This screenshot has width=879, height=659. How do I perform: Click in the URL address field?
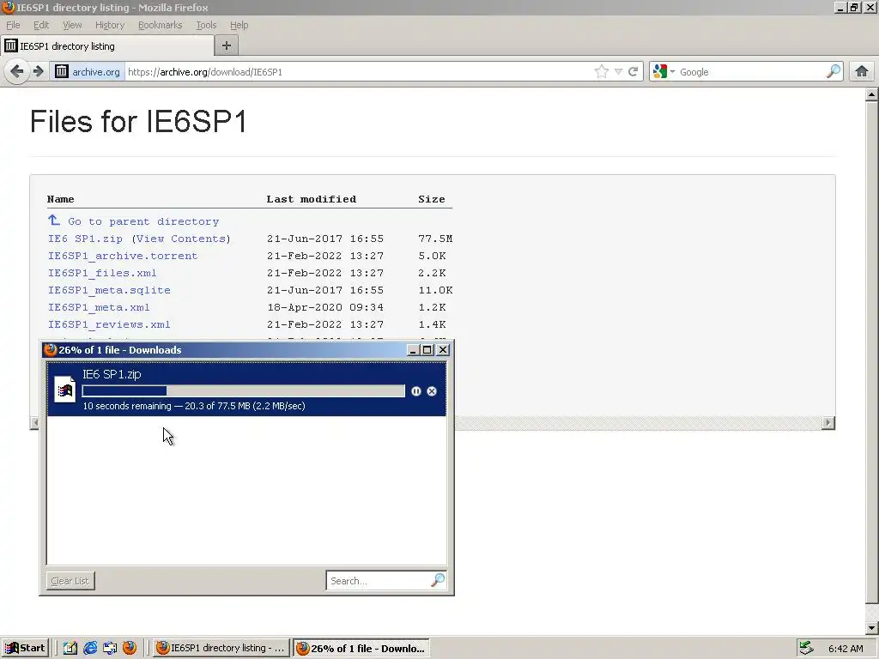click(x=359, y=72)
